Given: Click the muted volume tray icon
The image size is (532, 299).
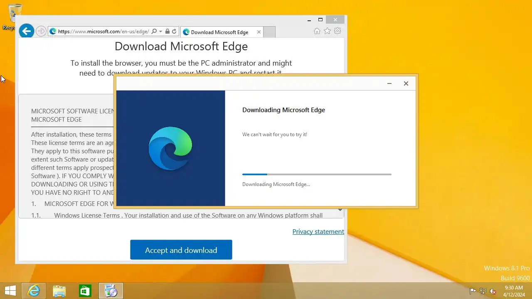Looking at the screenshot, I should click(x=493, y=291).
